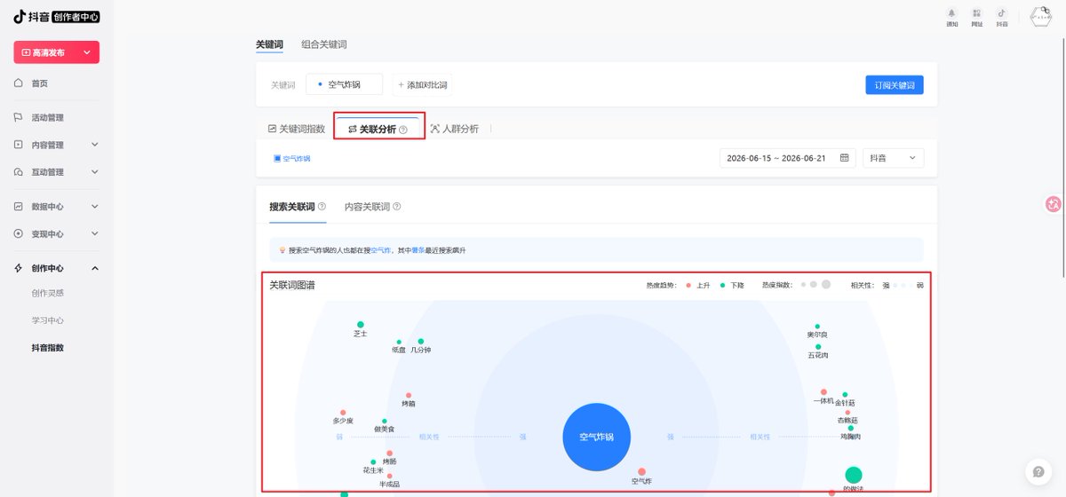Select the 多少度 node in graph
This screenshot has width=1066, height=497.
coord(343,413)
